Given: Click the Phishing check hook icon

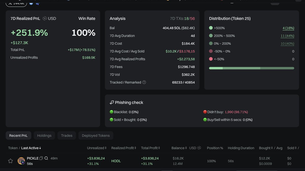Looking at the screenshot, I should tap(112, 102).
